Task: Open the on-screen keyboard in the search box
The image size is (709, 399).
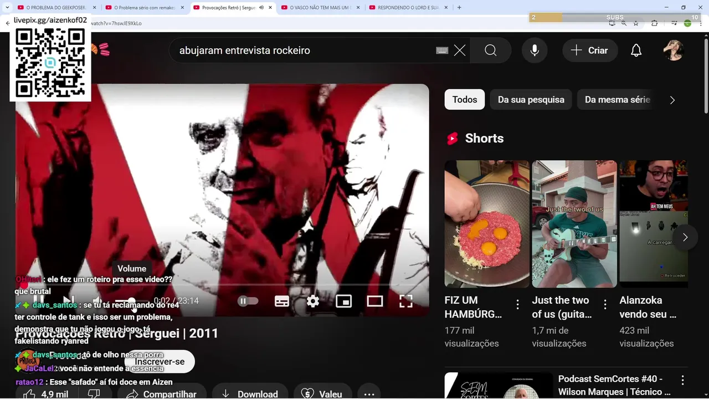Action: tap(442, 50)
